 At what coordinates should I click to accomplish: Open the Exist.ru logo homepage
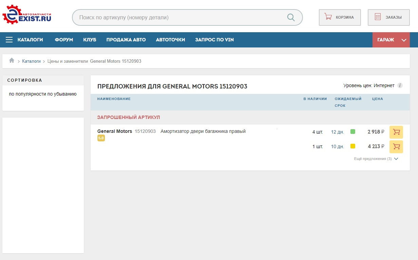27,14
